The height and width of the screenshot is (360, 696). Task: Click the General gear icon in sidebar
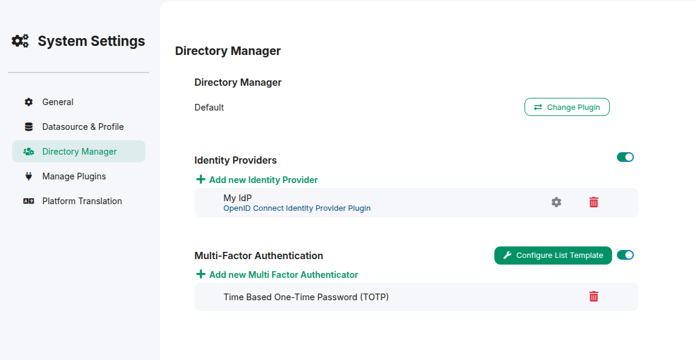28,102
